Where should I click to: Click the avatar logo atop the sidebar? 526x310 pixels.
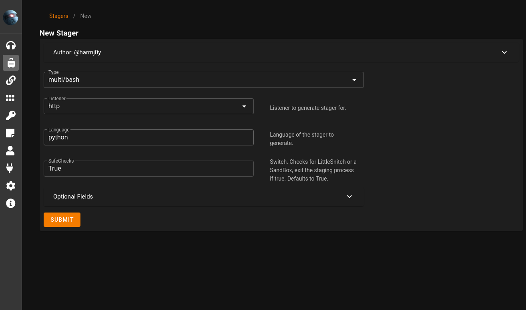point(11,18)
